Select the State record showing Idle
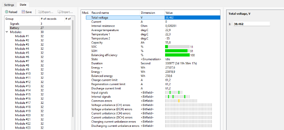This screenshot has height=130, width=284. point(153,59)
